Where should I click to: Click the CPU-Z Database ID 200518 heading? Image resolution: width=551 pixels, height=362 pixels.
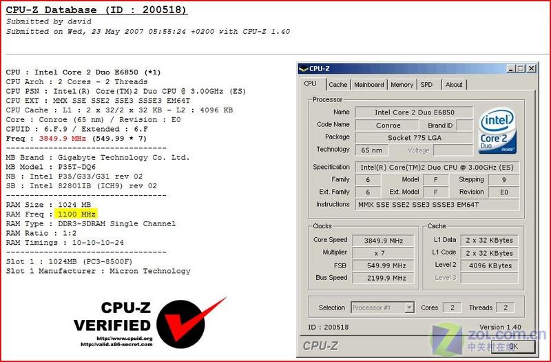pyautogui.click(x=96, y=10)
